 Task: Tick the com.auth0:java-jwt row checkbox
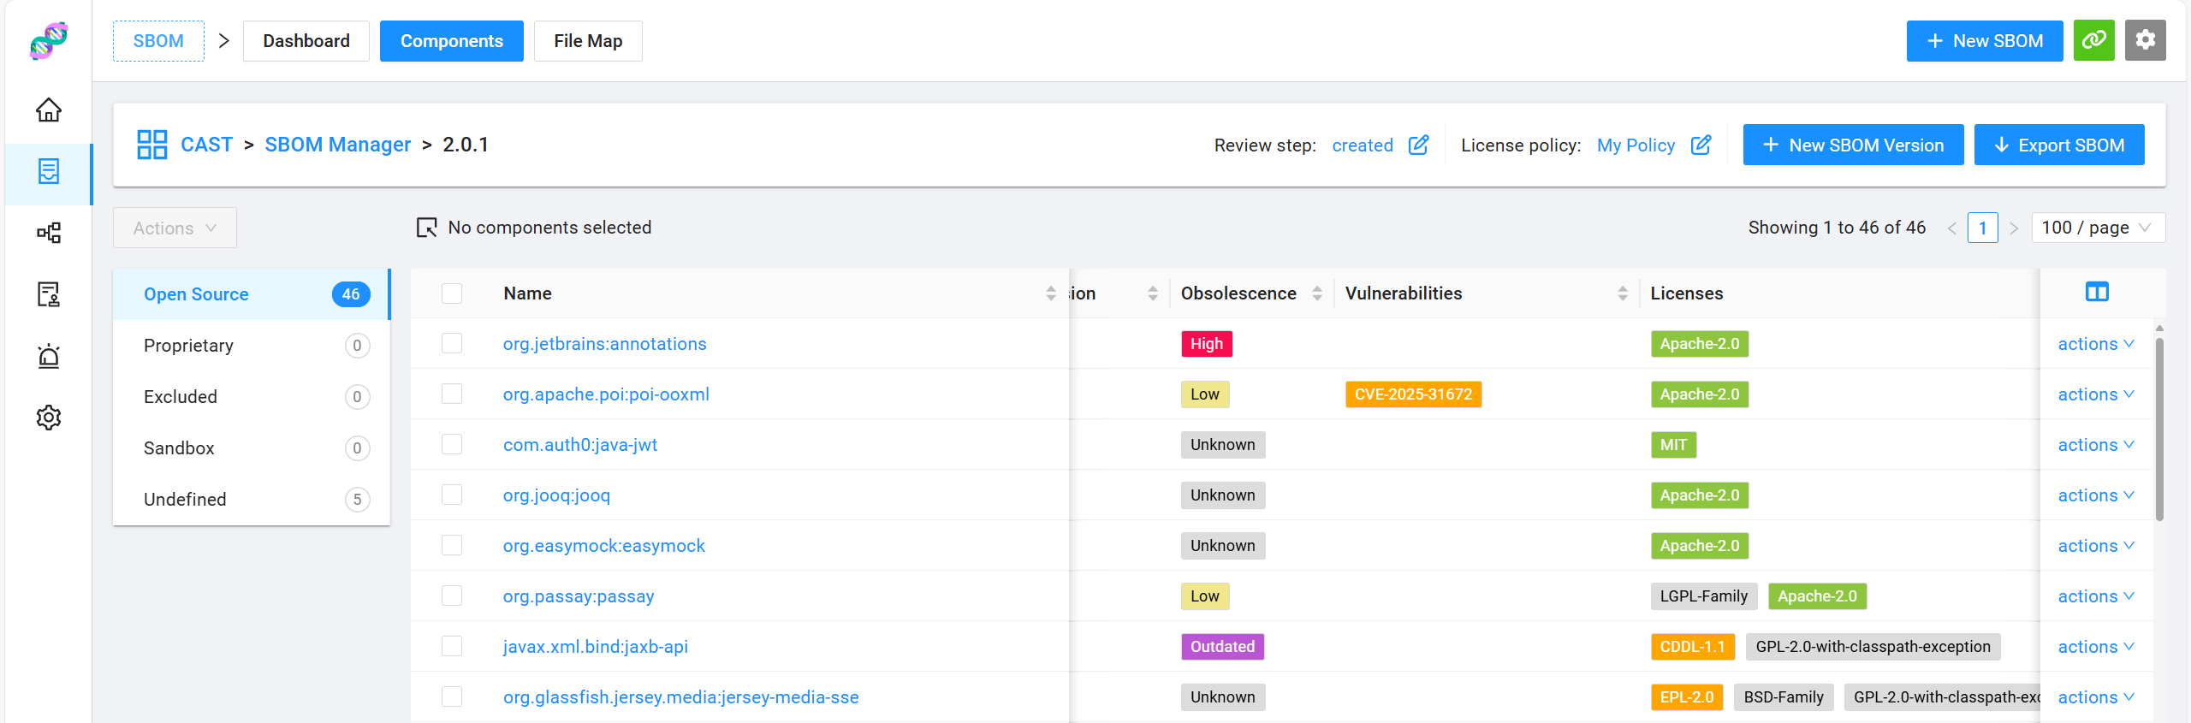tap(452, 445)
